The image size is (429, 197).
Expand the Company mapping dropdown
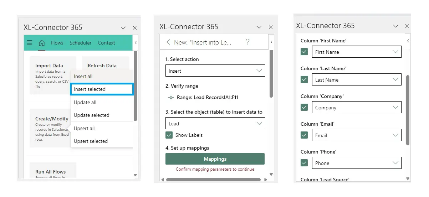pyautogui.click(x=356, y=108)
